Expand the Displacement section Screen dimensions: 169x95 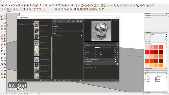[x=85, y=61]
